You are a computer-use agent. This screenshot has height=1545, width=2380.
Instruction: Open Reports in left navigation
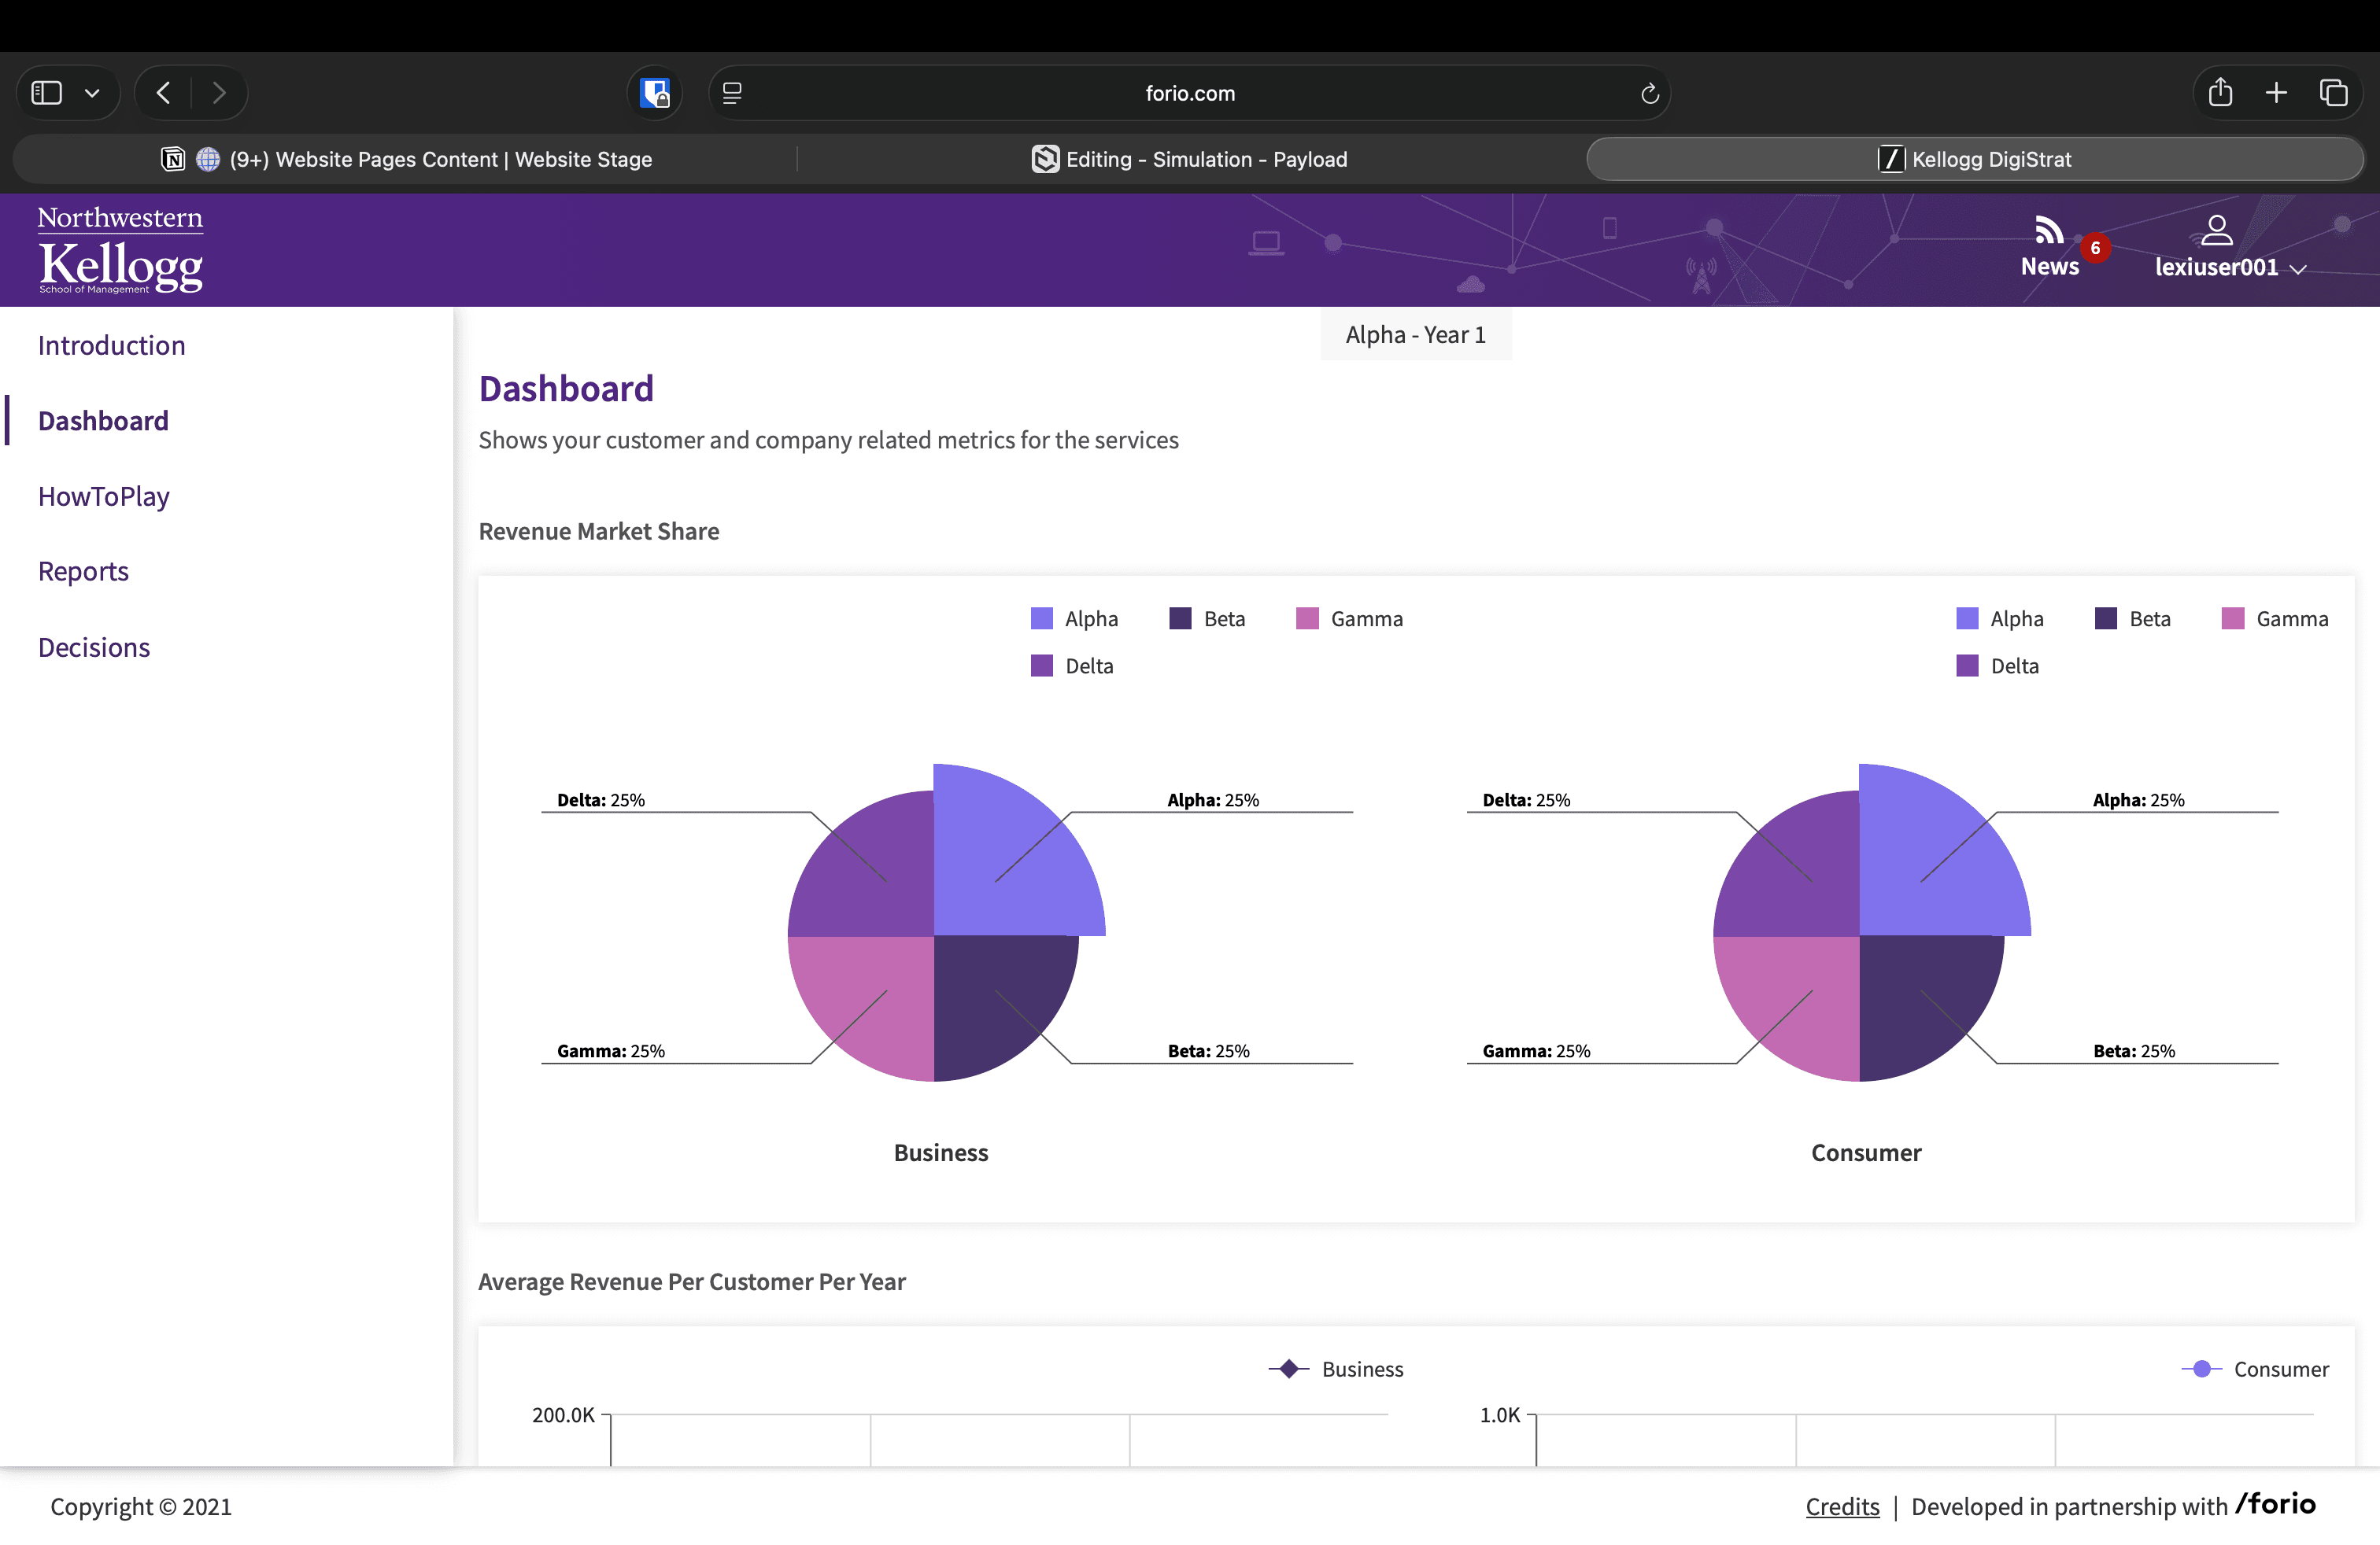click(83, 572)
